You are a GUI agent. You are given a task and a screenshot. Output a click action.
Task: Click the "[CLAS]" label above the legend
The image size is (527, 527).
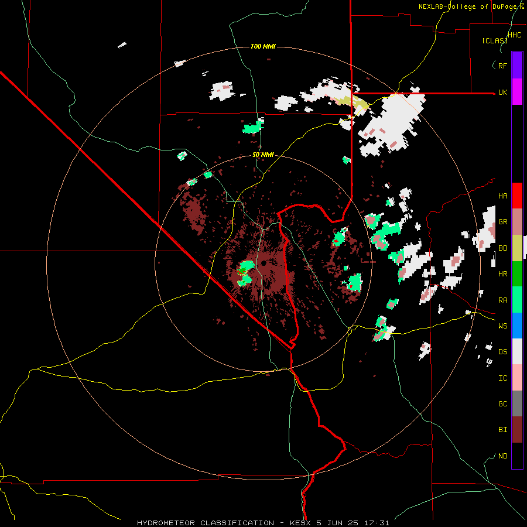tap(495, 40)
